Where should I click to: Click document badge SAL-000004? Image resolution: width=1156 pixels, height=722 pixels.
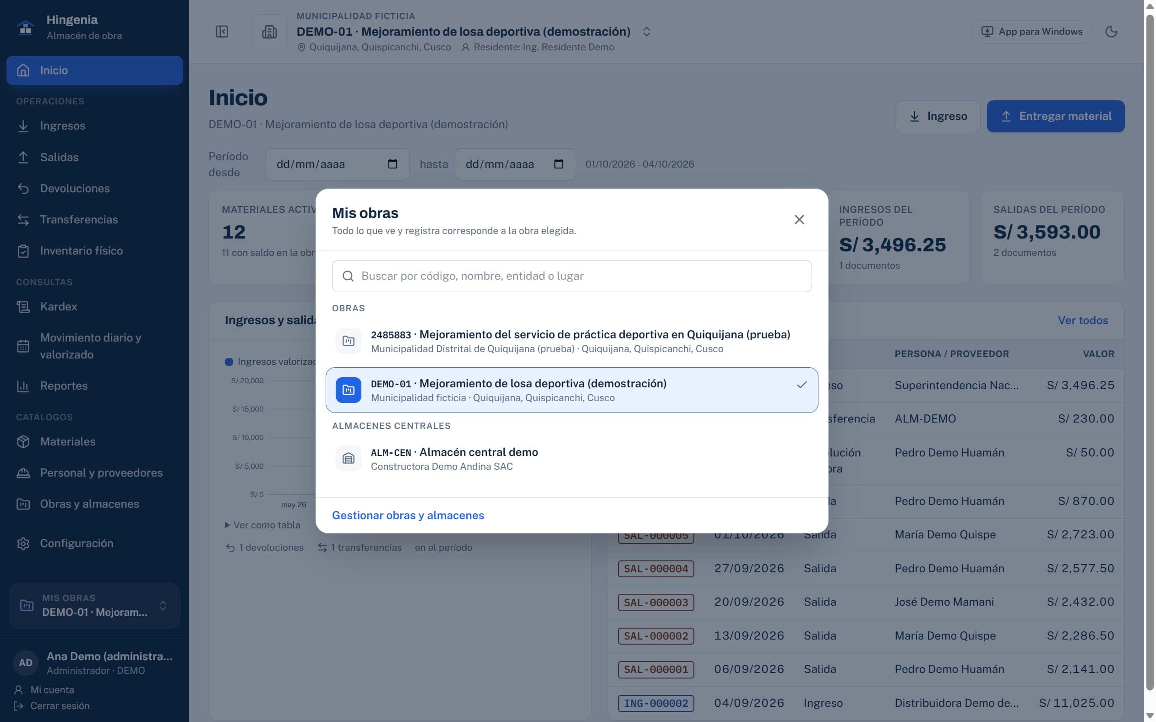[656, 569]
